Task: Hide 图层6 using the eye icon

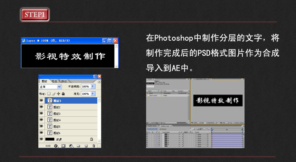Action: click(41, 133)
